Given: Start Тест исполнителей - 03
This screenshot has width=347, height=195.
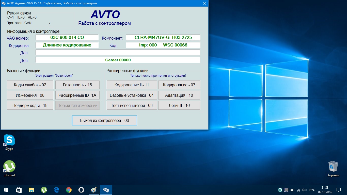Looking at the screenshot, I should coord(132,105).
